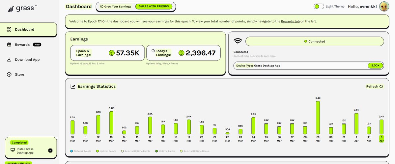395x164 pixels.
Task: Click the Store box icon
Action: pyautogui.click(x=9, y=75)
